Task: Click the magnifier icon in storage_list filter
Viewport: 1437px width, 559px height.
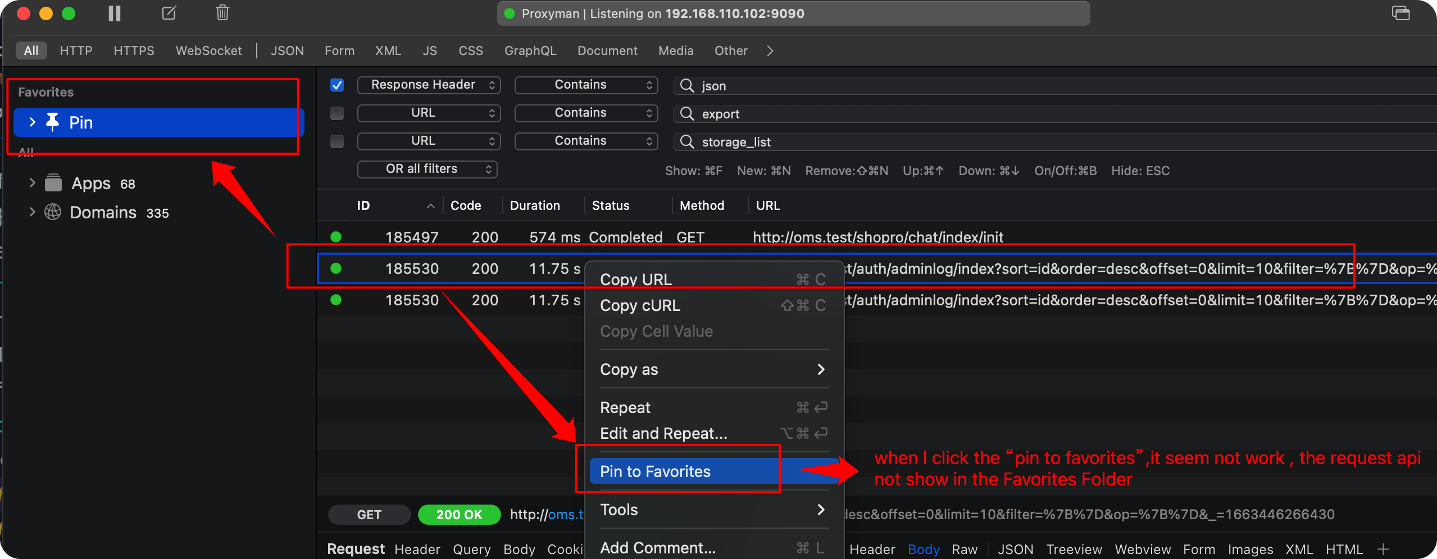Action: pyautogui.click(x=686, y=141)
